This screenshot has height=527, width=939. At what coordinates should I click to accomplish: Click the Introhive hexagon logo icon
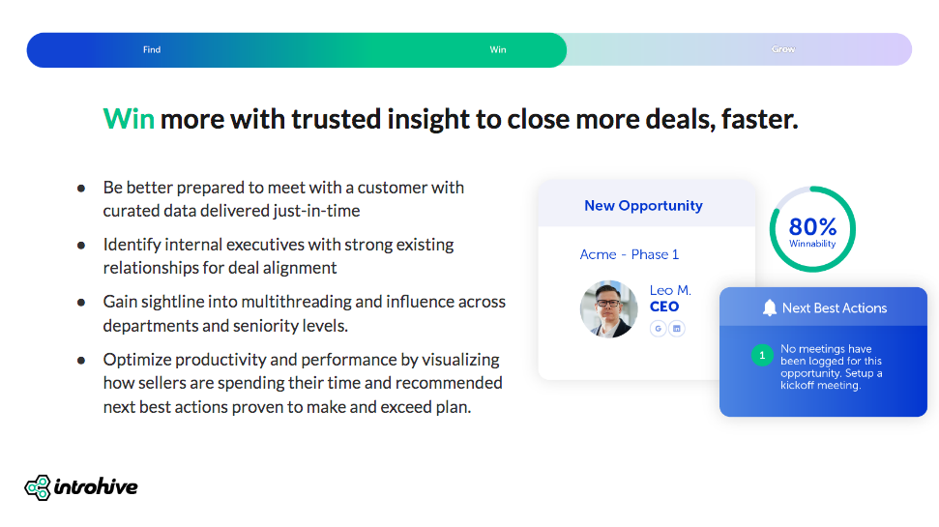pos(38,487)
